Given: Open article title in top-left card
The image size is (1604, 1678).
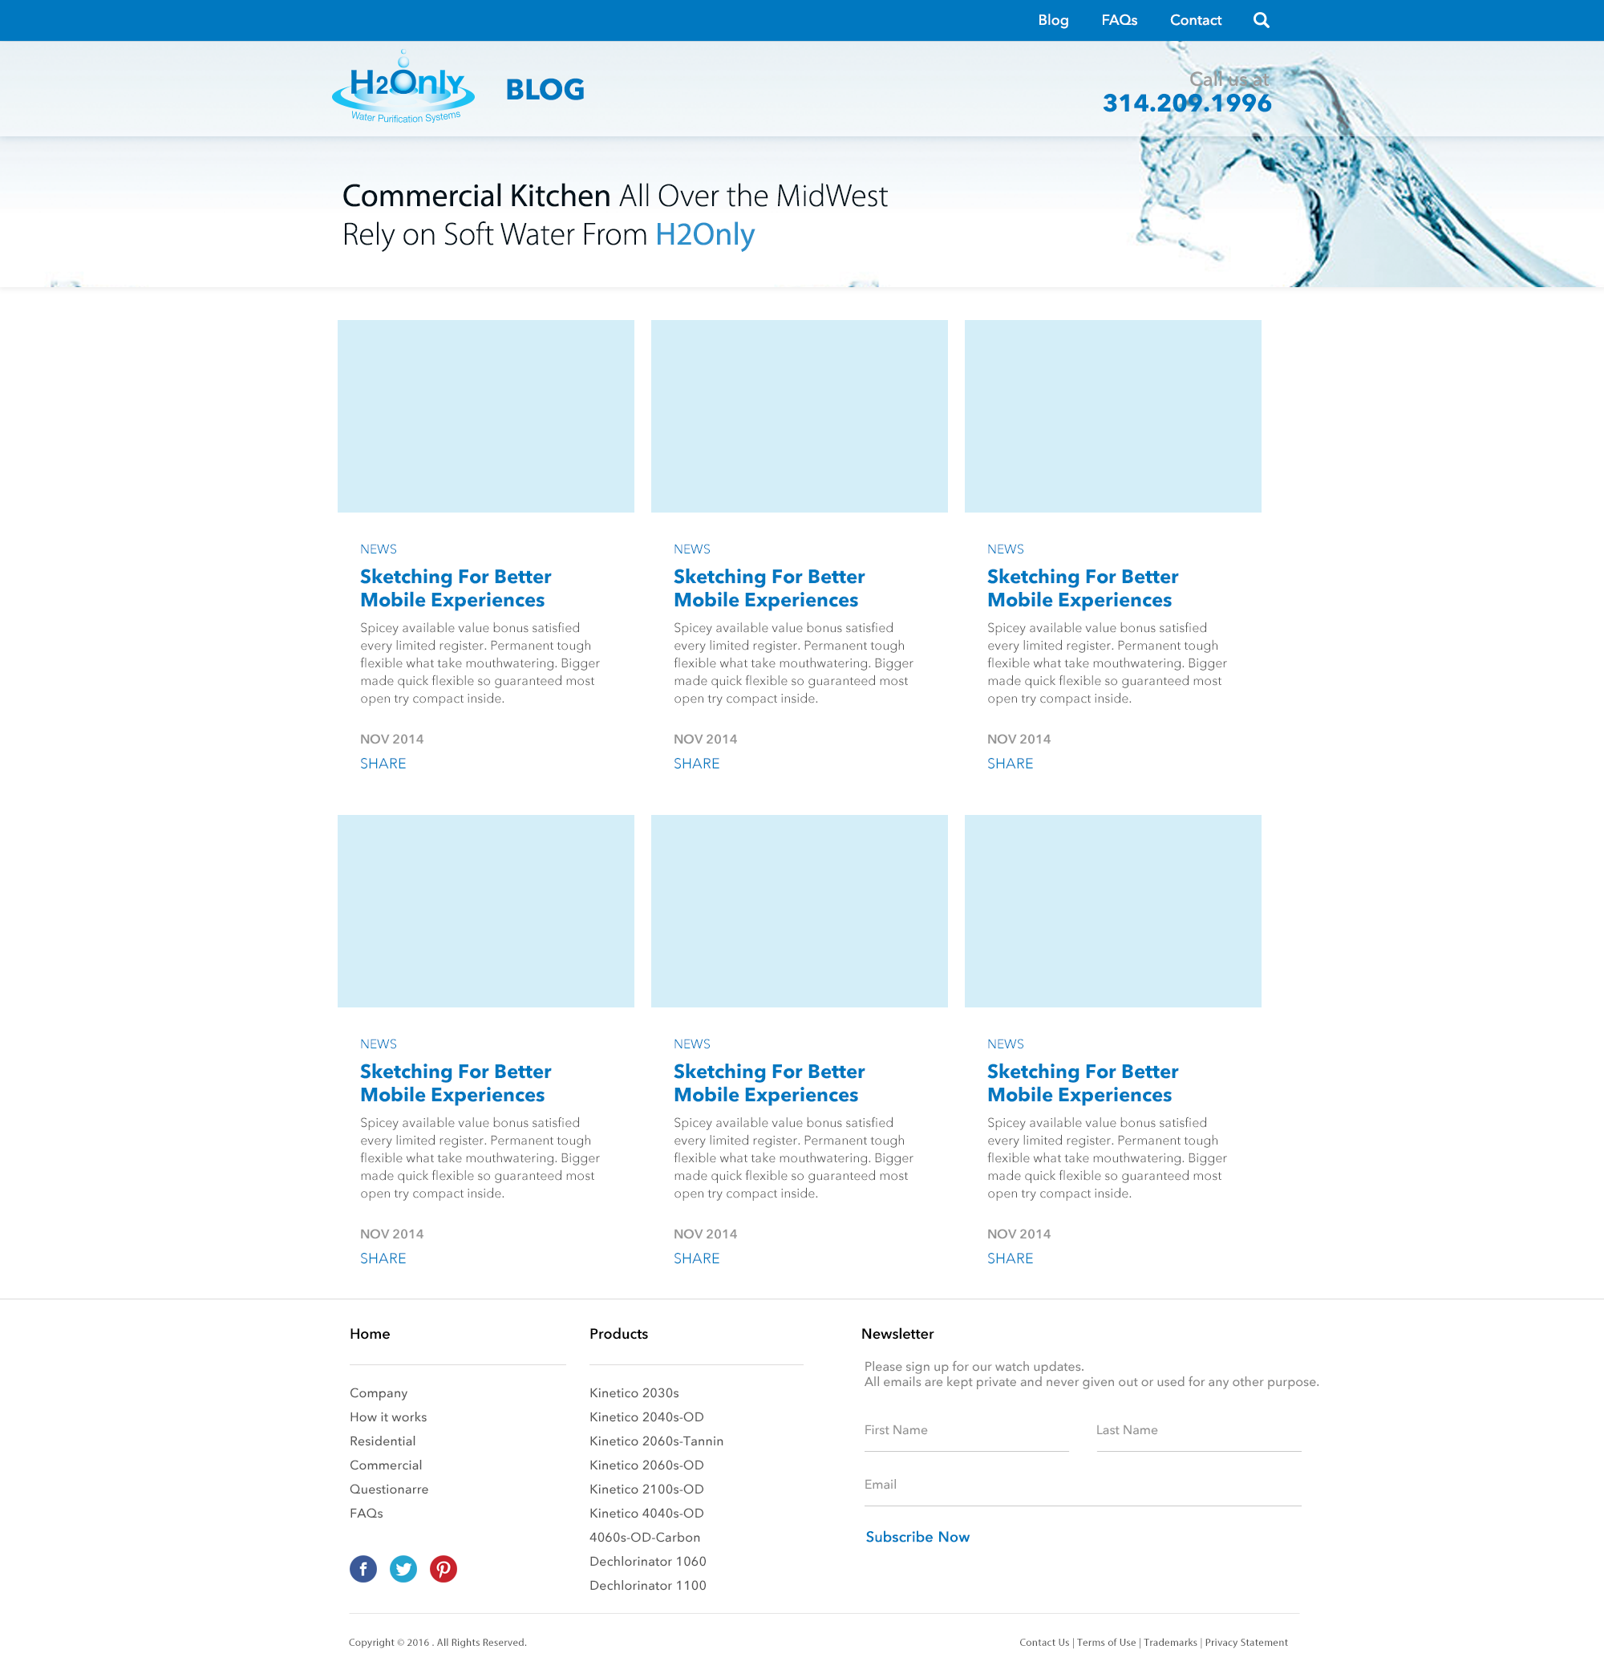Looking at the screenshot, I should (456, 589).
